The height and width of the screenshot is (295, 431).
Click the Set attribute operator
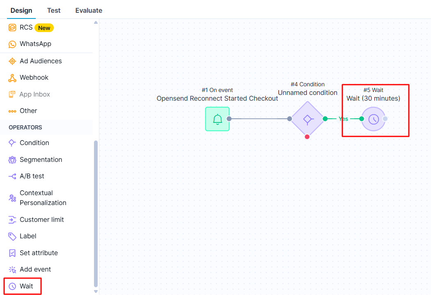tap(39, 253)
